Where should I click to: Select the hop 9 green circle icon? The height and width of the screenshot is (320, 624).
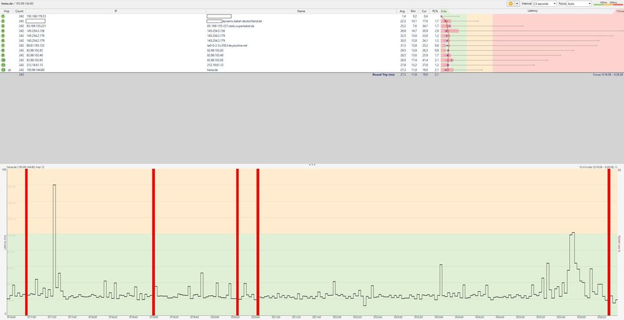click(3, 56)
